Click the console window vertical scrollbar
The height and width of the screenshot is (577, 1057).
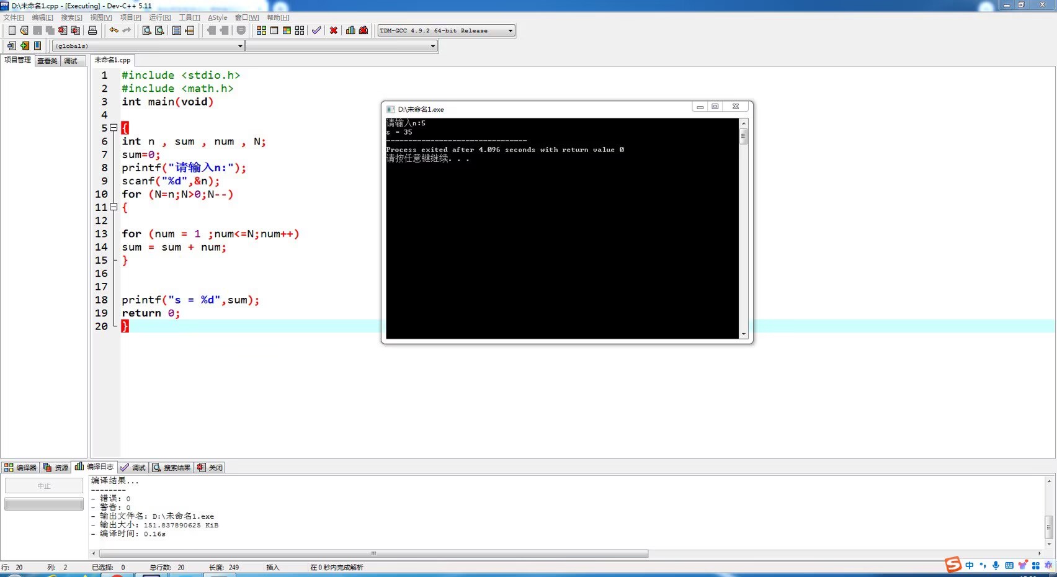pos(743,229)
